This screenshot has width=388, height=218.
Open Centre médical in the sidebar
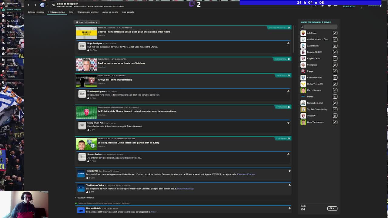pos(12,54)
